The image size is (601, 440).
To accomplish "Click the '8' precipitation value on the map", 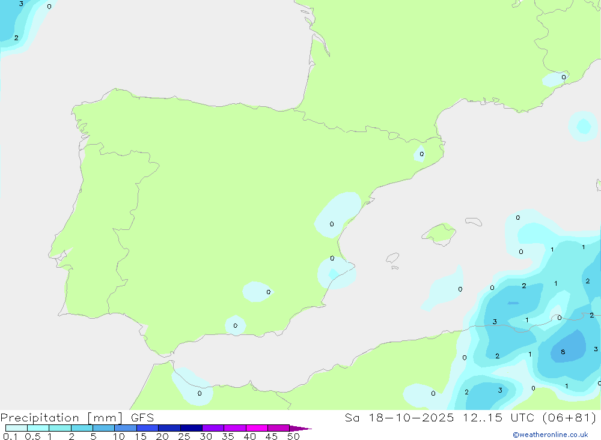I will (x=563, y=352).
